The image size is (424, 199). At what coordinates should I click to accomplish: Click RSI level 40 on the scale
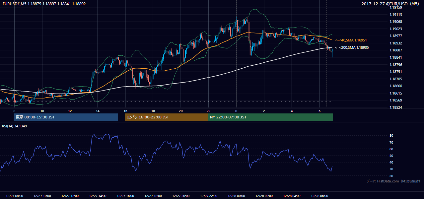pos(391,162)
